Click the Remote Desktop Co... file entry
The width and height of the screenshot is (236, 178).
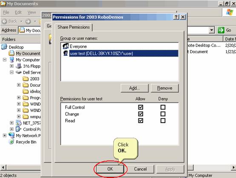tap(204, 46)
